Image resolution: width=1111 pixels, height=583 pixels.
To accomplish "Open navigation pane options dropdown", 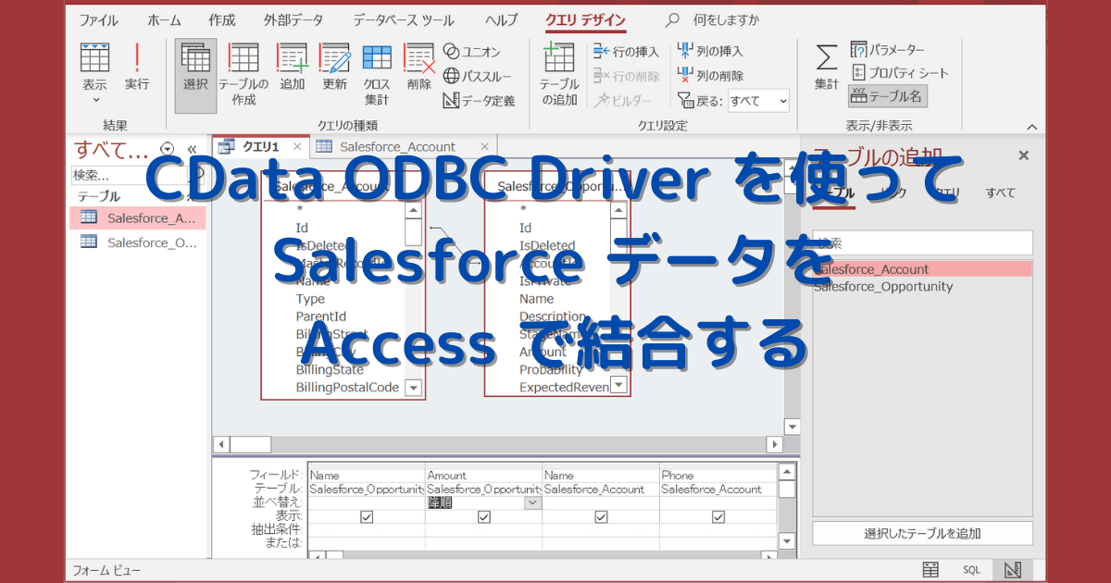I will click(x=167, y=149).
